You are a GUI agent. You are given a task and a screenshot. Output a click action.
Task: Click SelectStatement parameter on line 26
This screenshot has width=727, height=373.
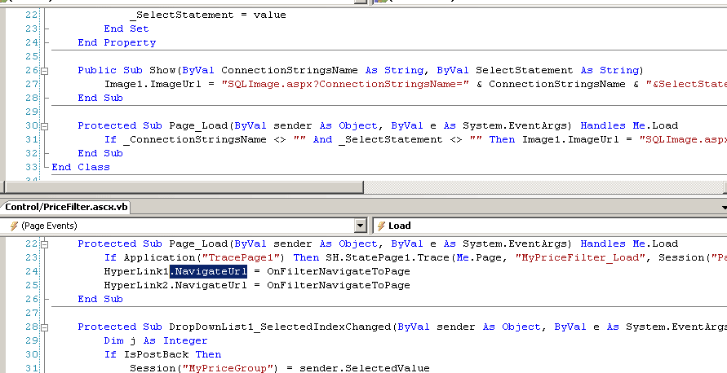(525, 70)
